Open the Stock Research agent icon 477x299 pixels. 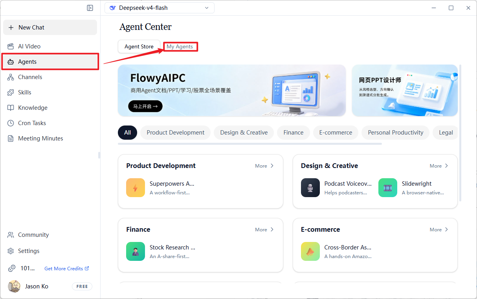(136, 251)
